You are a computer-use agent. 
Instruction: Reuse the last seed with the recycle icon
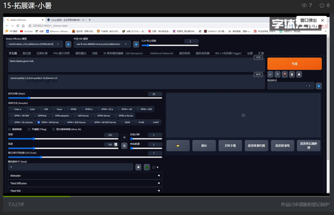click(147, 167)
